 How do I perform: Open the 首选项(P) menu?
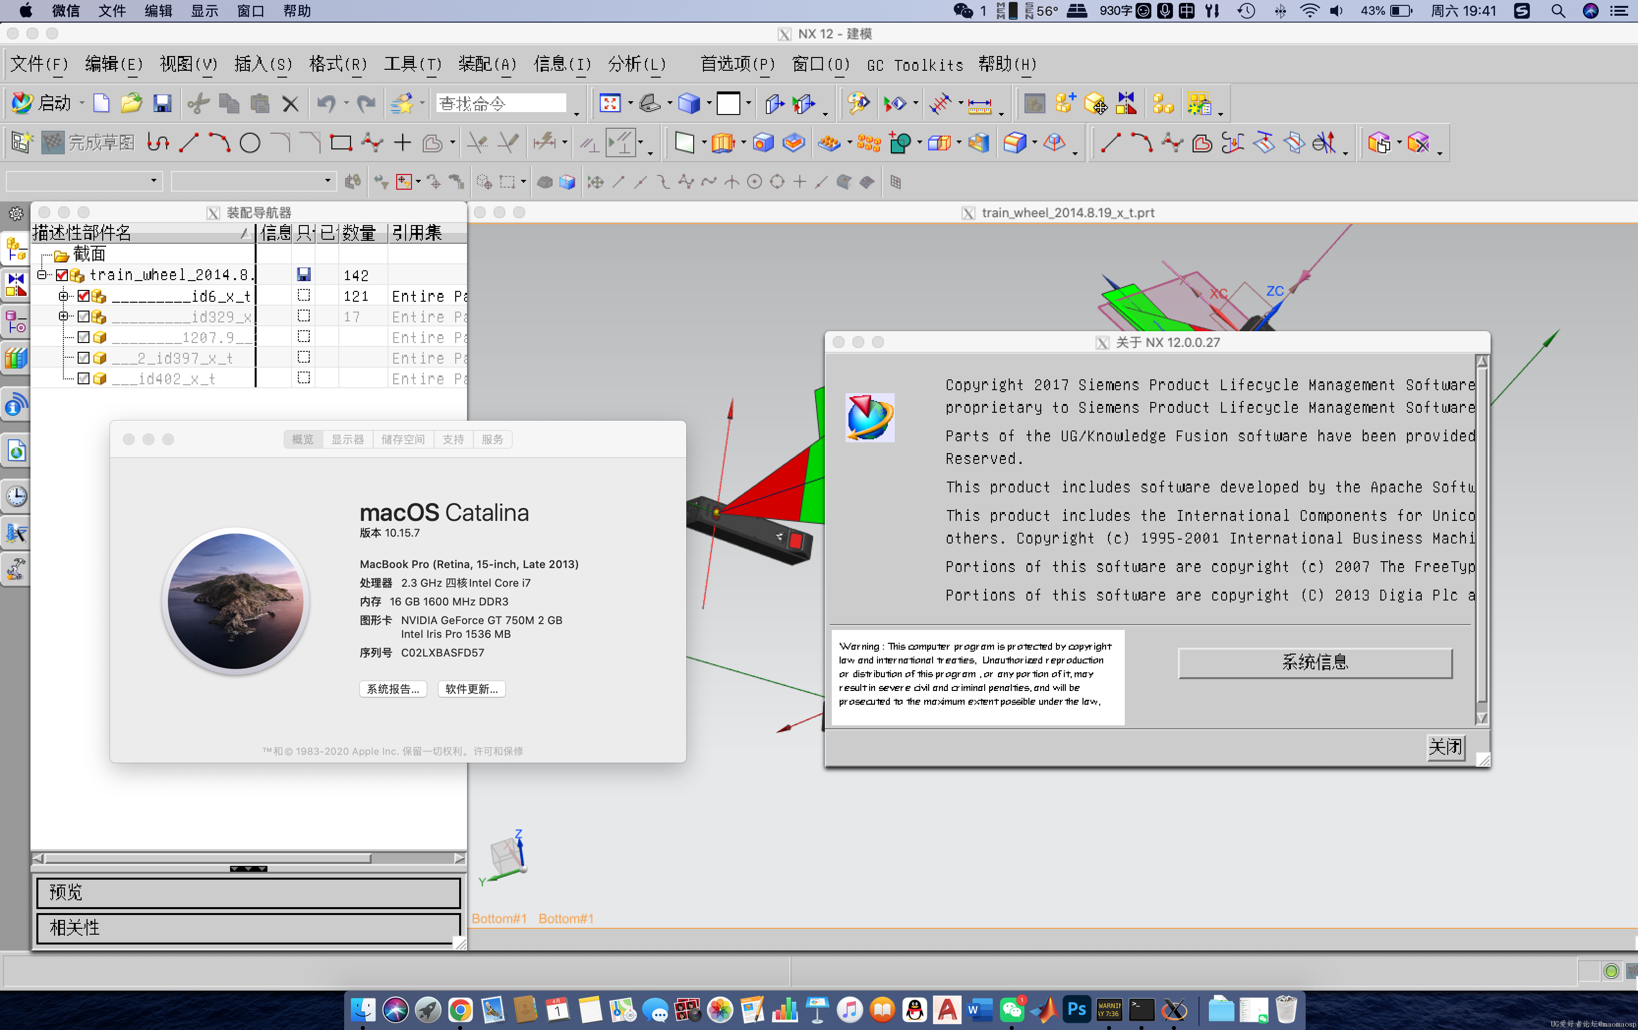pos(737,64)
